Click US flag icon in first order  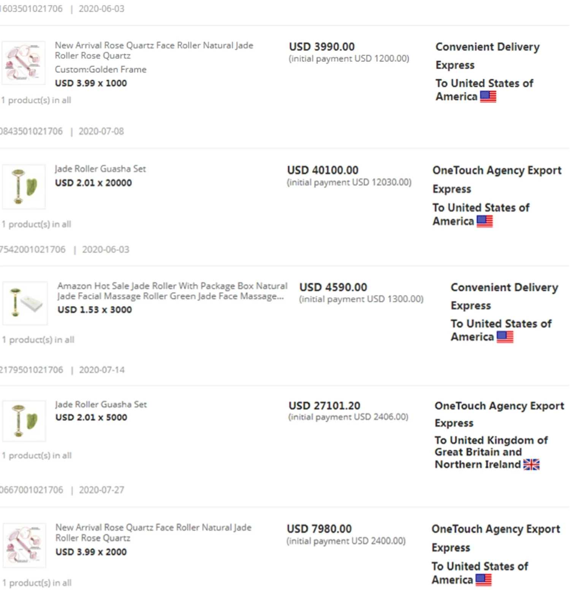tap(488, 97)
